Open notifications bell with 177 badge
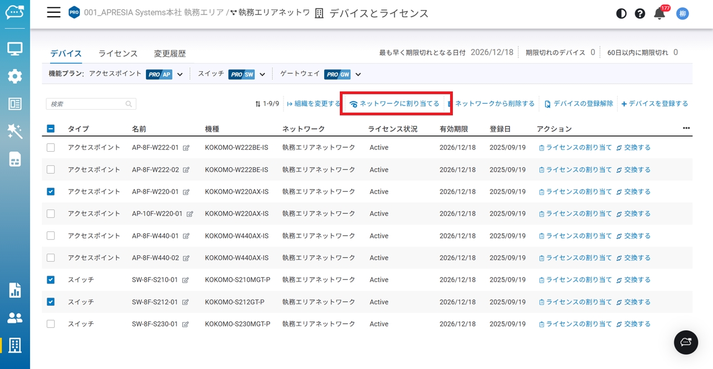 (x=660, y=13)
